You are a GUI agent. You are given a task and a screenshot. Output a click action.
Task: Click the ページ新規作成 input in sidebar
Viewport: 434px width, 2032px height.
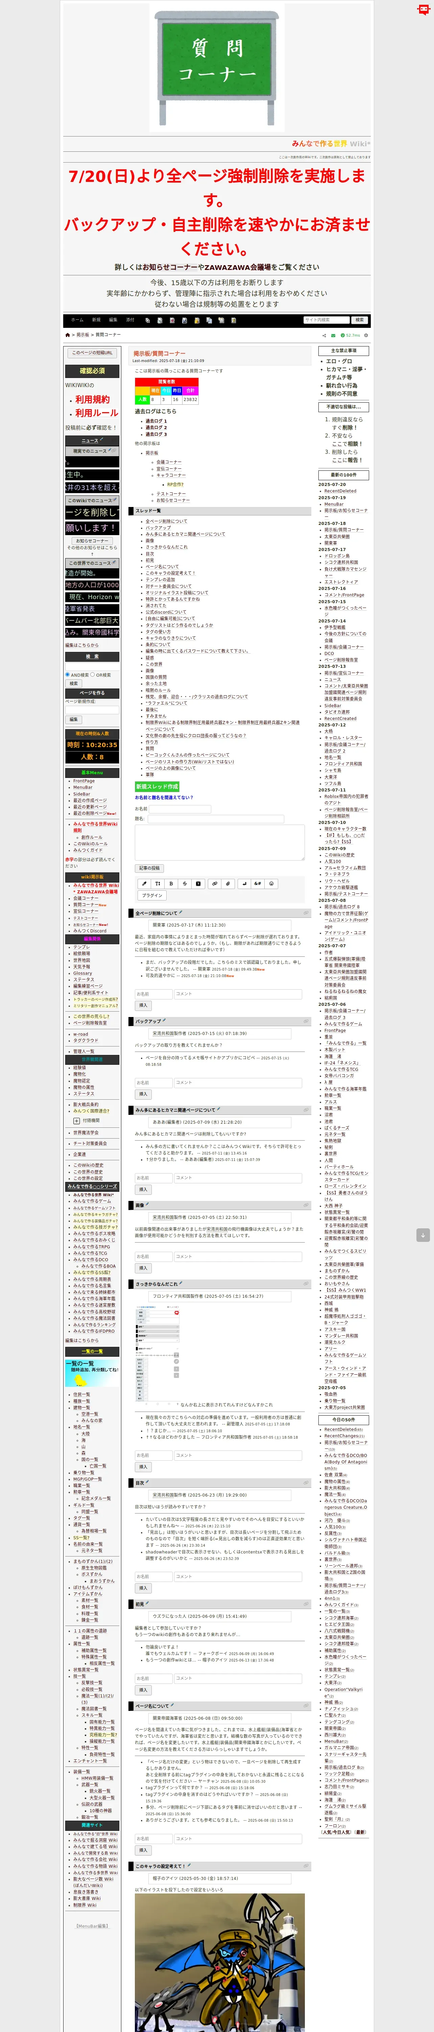coord(92,709)
